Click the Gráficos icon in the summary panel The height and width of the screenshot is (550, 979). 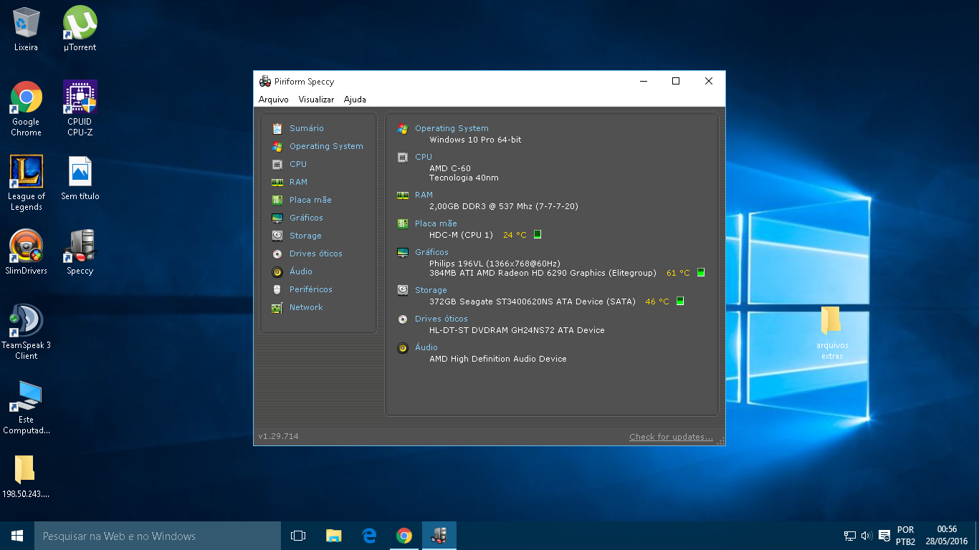point(403,252)
